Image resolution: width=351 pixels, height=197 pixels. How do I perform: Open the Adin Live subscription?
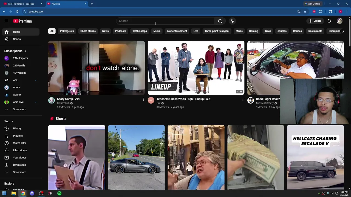[21, 102]
